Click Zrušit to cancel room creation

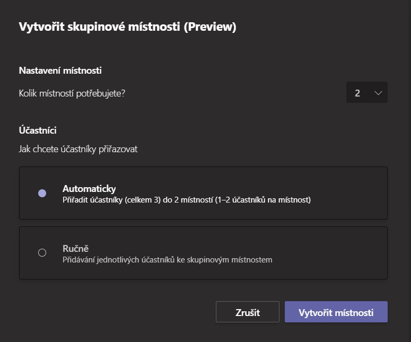tap(248, 312)
